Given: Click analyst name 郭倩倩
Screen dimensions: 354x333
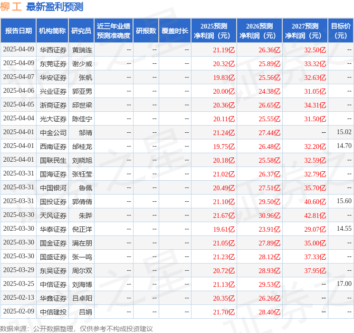Looking at the screenshot, I should 82,202.
